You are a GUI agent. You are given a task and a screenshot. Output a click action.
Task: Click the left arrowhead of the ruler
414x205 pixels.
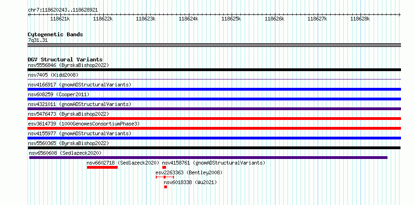(29, 14)
